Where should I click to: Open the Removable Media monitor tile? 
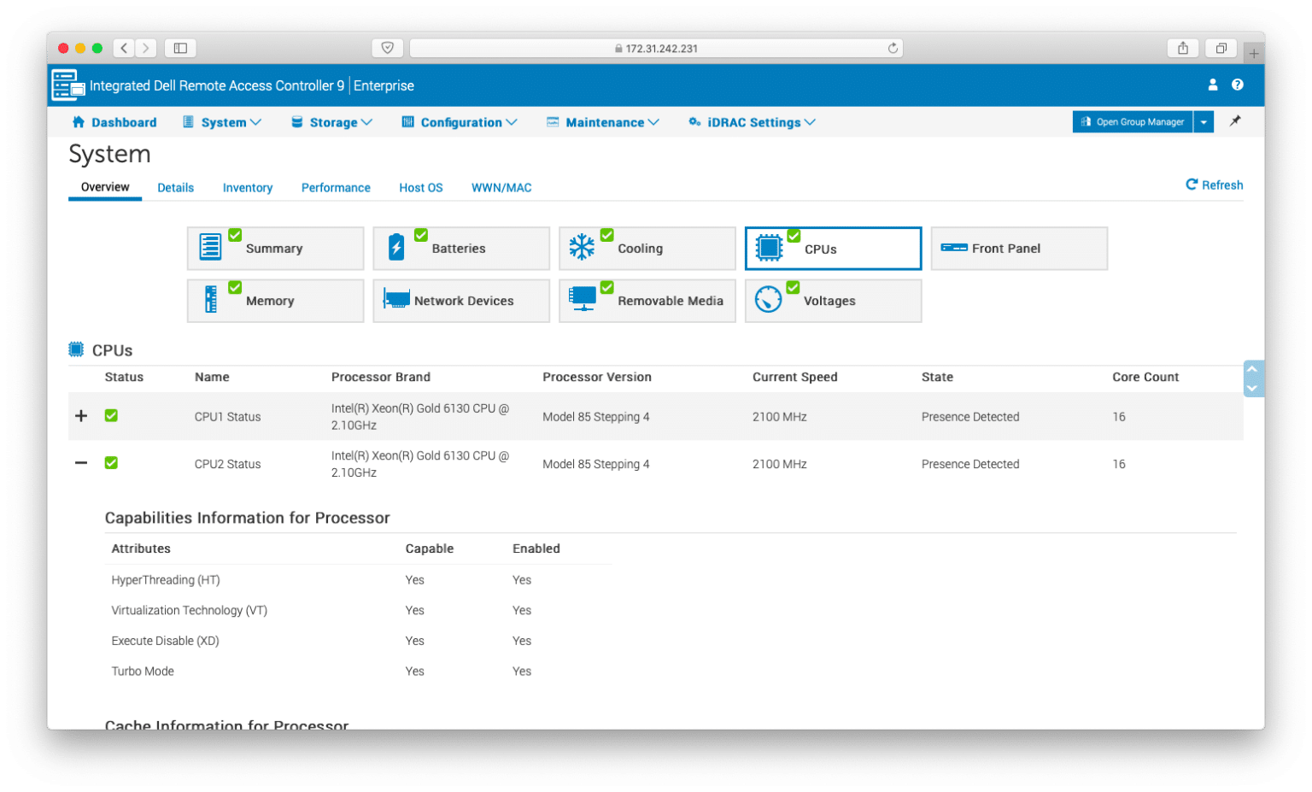pos(647,301)
